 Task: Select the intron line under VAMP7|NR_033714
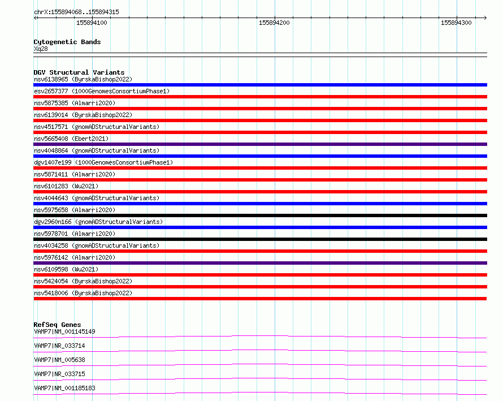(260, 351)
